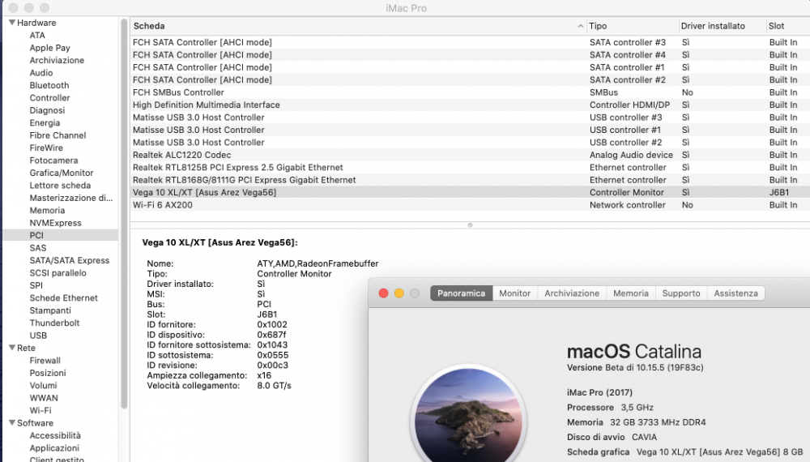Select Fibre Channel in the sidebar
The width and height of the screenshot is (810, 462).
(58, 135)
